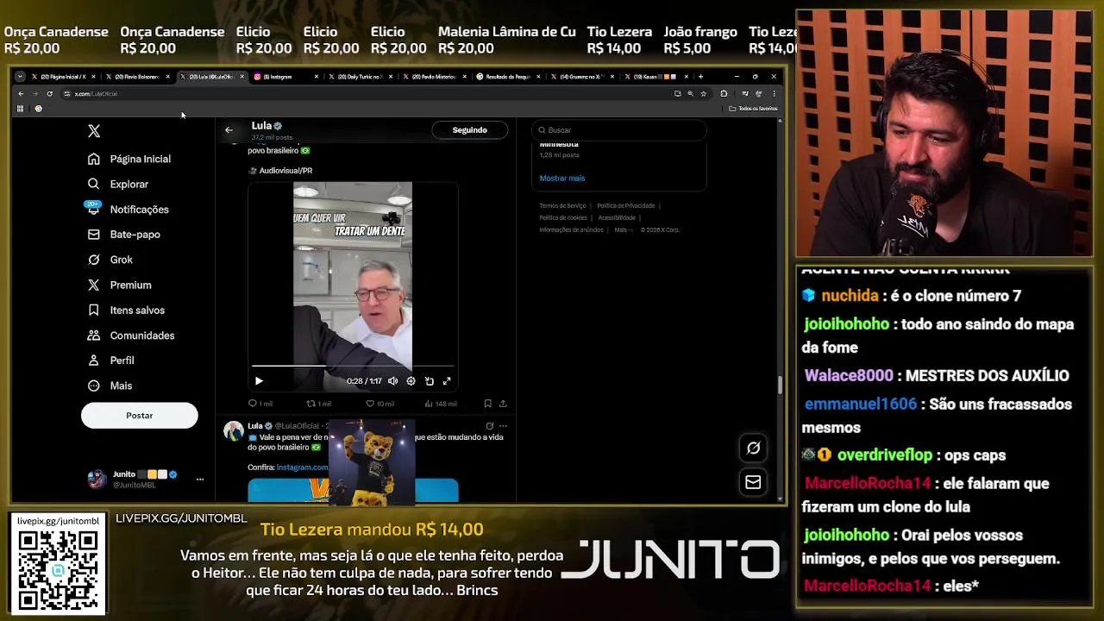Switch to Daily Turkic browser tab
The width and height of the screenshot is (1104, 621).
click(361, 77)
